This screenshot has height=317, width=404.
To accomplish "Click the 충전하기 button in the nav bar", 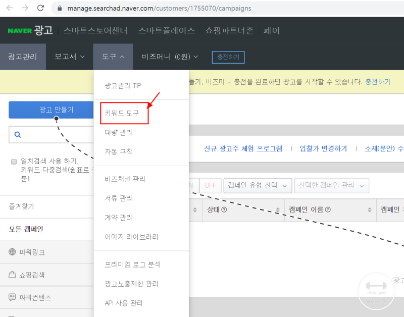I will point(228,57).
